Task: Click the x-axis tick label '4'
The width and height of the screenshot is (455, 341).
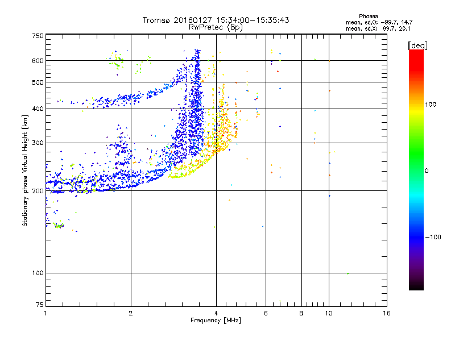Action: 216,313
